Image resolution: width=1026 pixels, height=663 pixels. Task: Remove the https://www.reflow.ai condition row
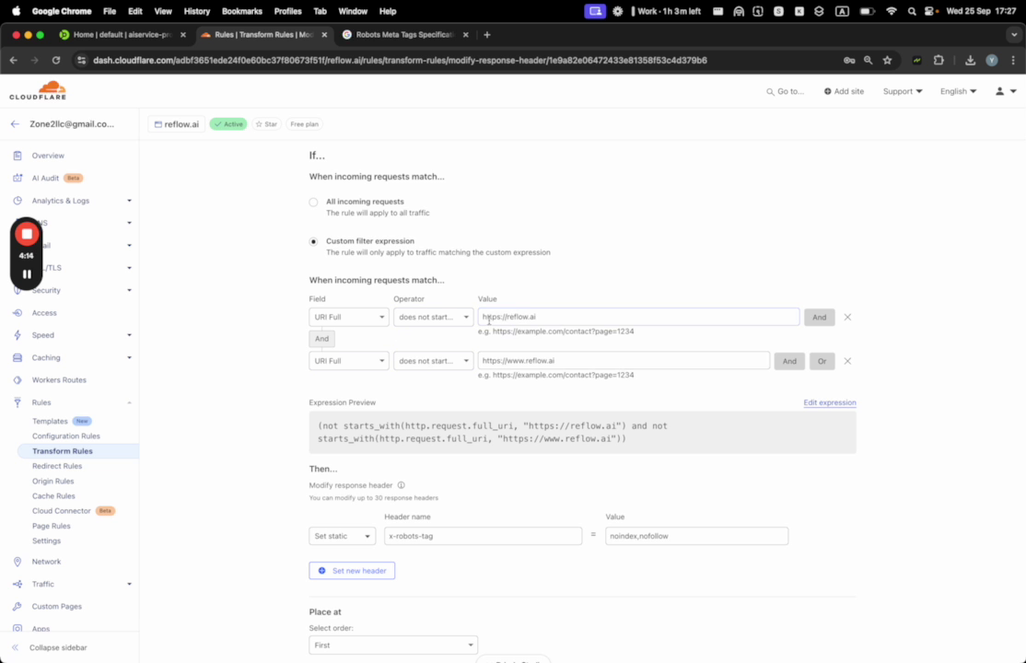pos(847,361)
